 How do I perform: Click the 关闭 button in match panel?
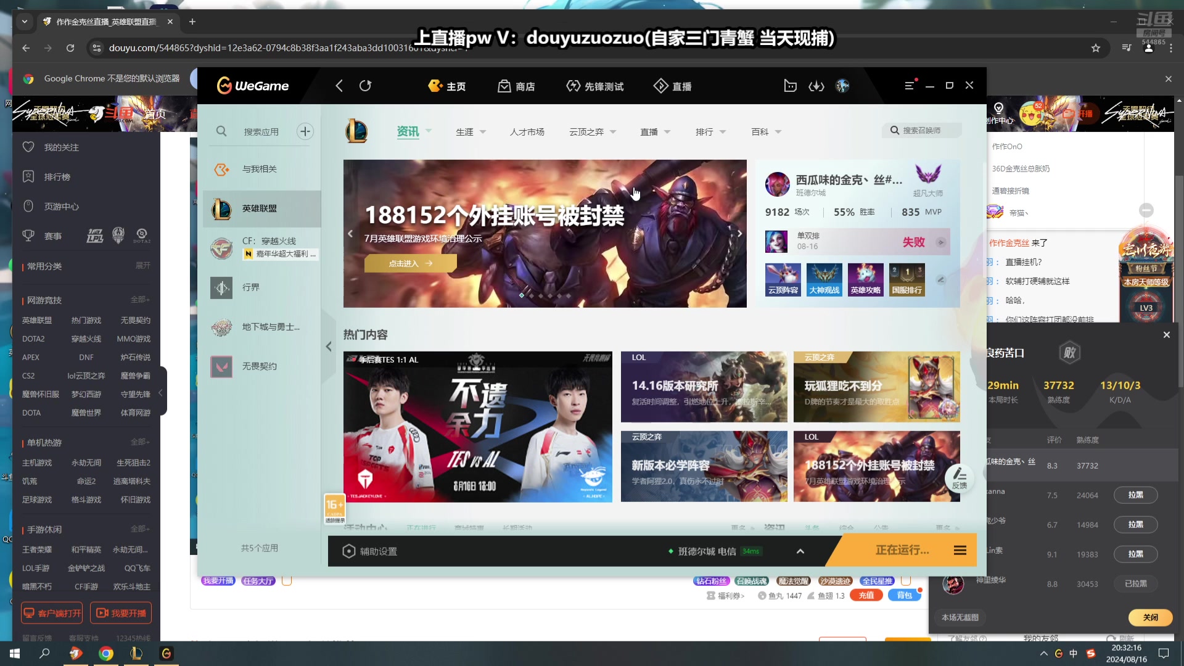click(x=1150, y=617)
